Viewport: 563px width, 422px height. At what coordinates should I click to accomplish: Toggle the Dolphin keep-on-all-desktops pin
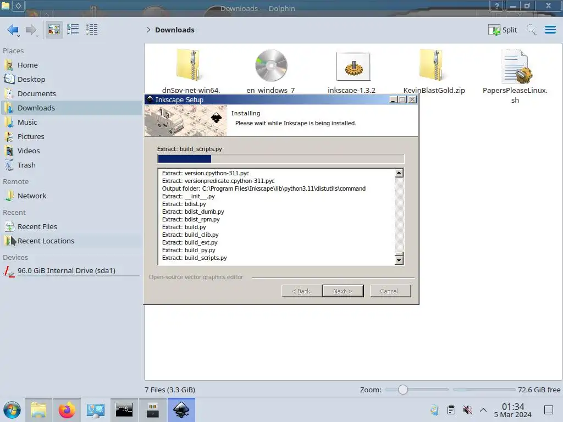coord(18,5)
